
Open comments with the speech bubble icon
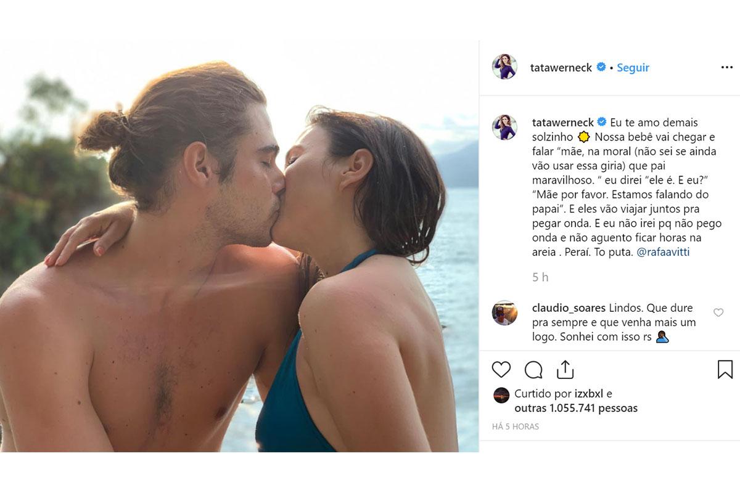coord(533,370)
